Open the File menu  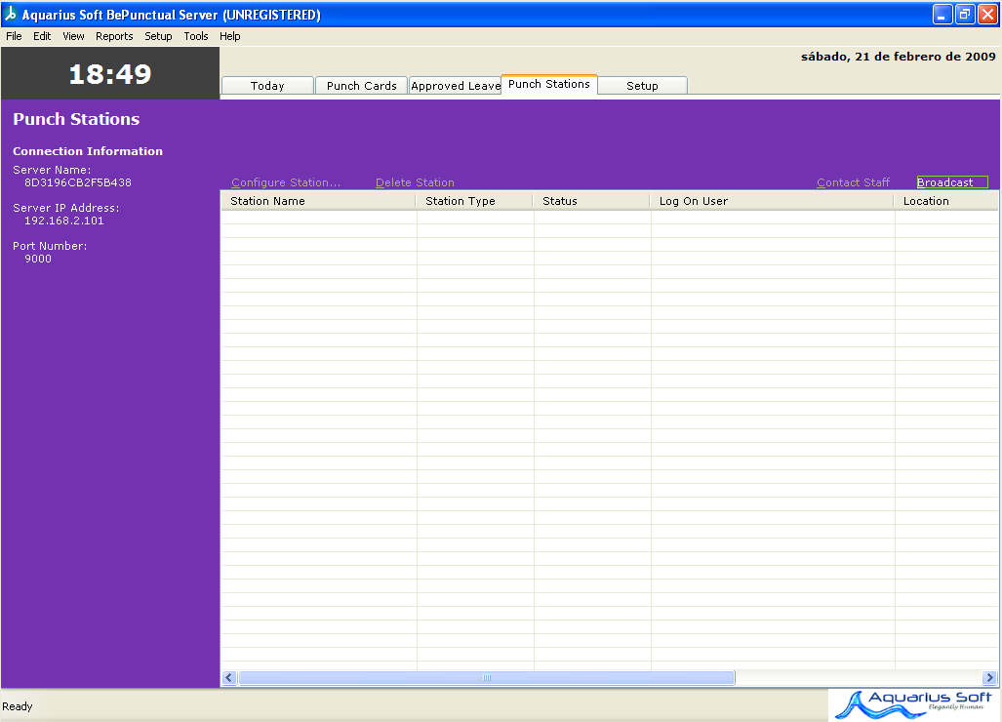pyautogui.click(x=14, y=36)
